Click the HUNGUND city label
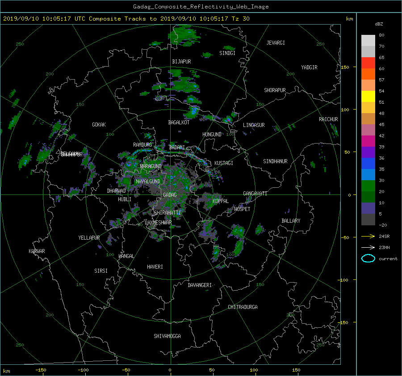The width and height of the screenshot is (402, 376). tap(212, 135)
